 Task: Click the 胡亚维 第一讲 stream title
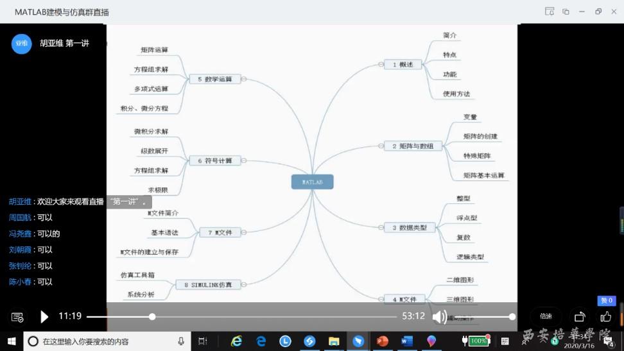tap(64, 44)
